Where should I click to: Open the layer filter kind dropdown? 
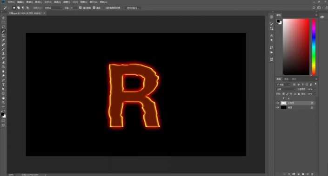tap(283, 85)
